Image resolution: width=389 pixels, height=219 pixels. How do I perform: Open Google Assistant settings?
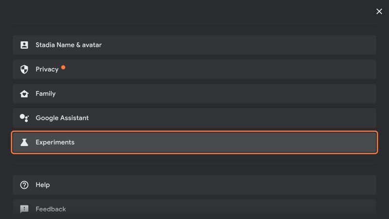[x=194, y=118]
